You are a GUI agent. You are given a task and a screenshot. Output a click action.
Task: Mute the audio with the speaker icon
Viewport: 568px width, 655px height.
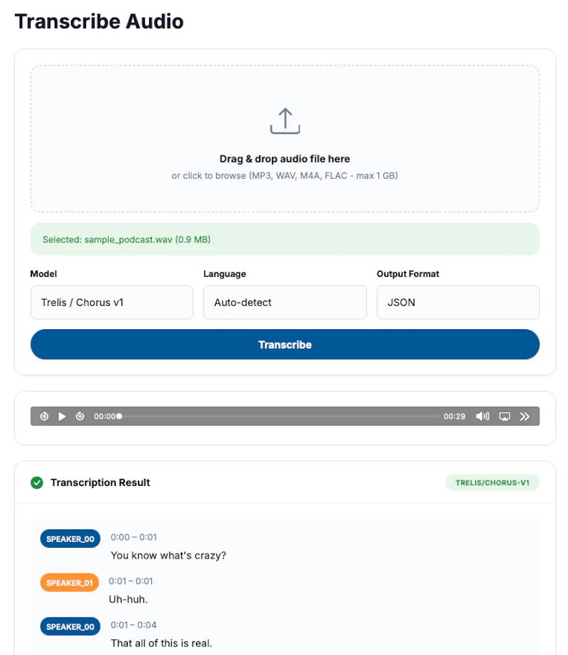point(482,417)
